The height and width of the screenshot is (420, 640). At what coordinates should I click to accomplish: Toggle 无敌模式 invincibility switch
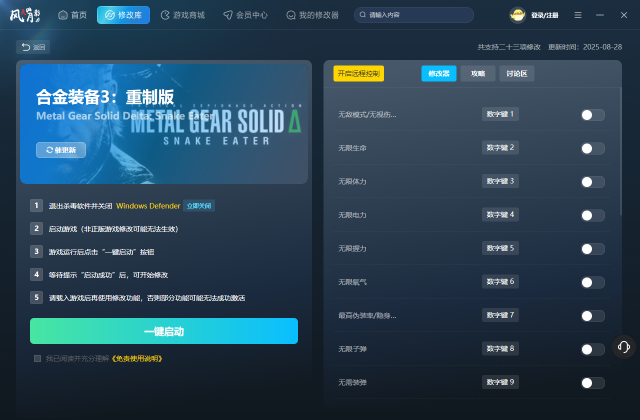(x=593, y=115)
